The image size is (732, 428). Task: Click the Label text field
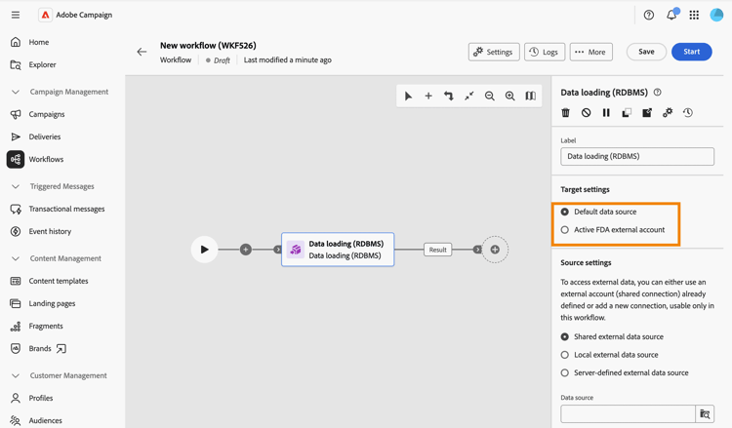click(637, 156)
